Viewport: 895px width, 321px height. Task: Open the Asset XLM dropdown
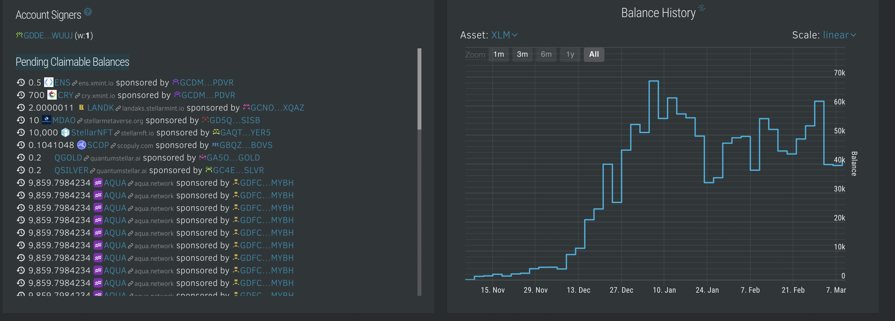505,35
